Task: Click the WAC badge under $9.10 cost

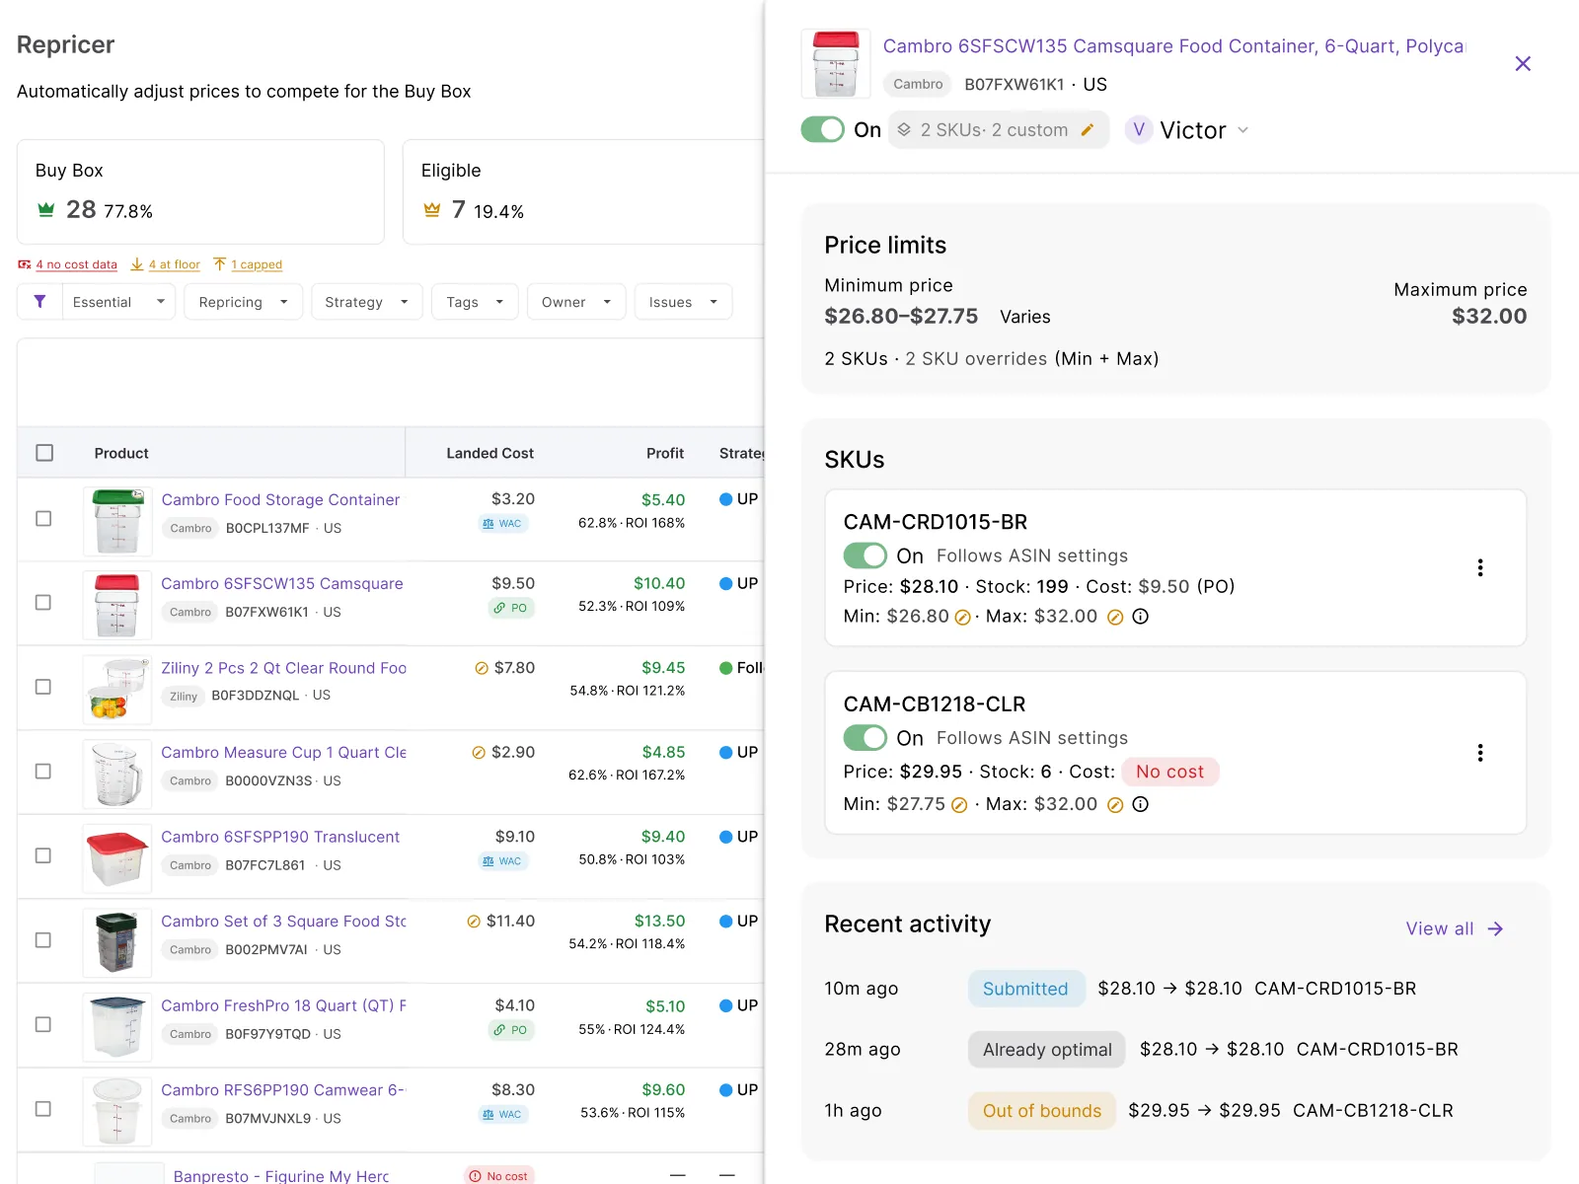Action: point(502,861)
